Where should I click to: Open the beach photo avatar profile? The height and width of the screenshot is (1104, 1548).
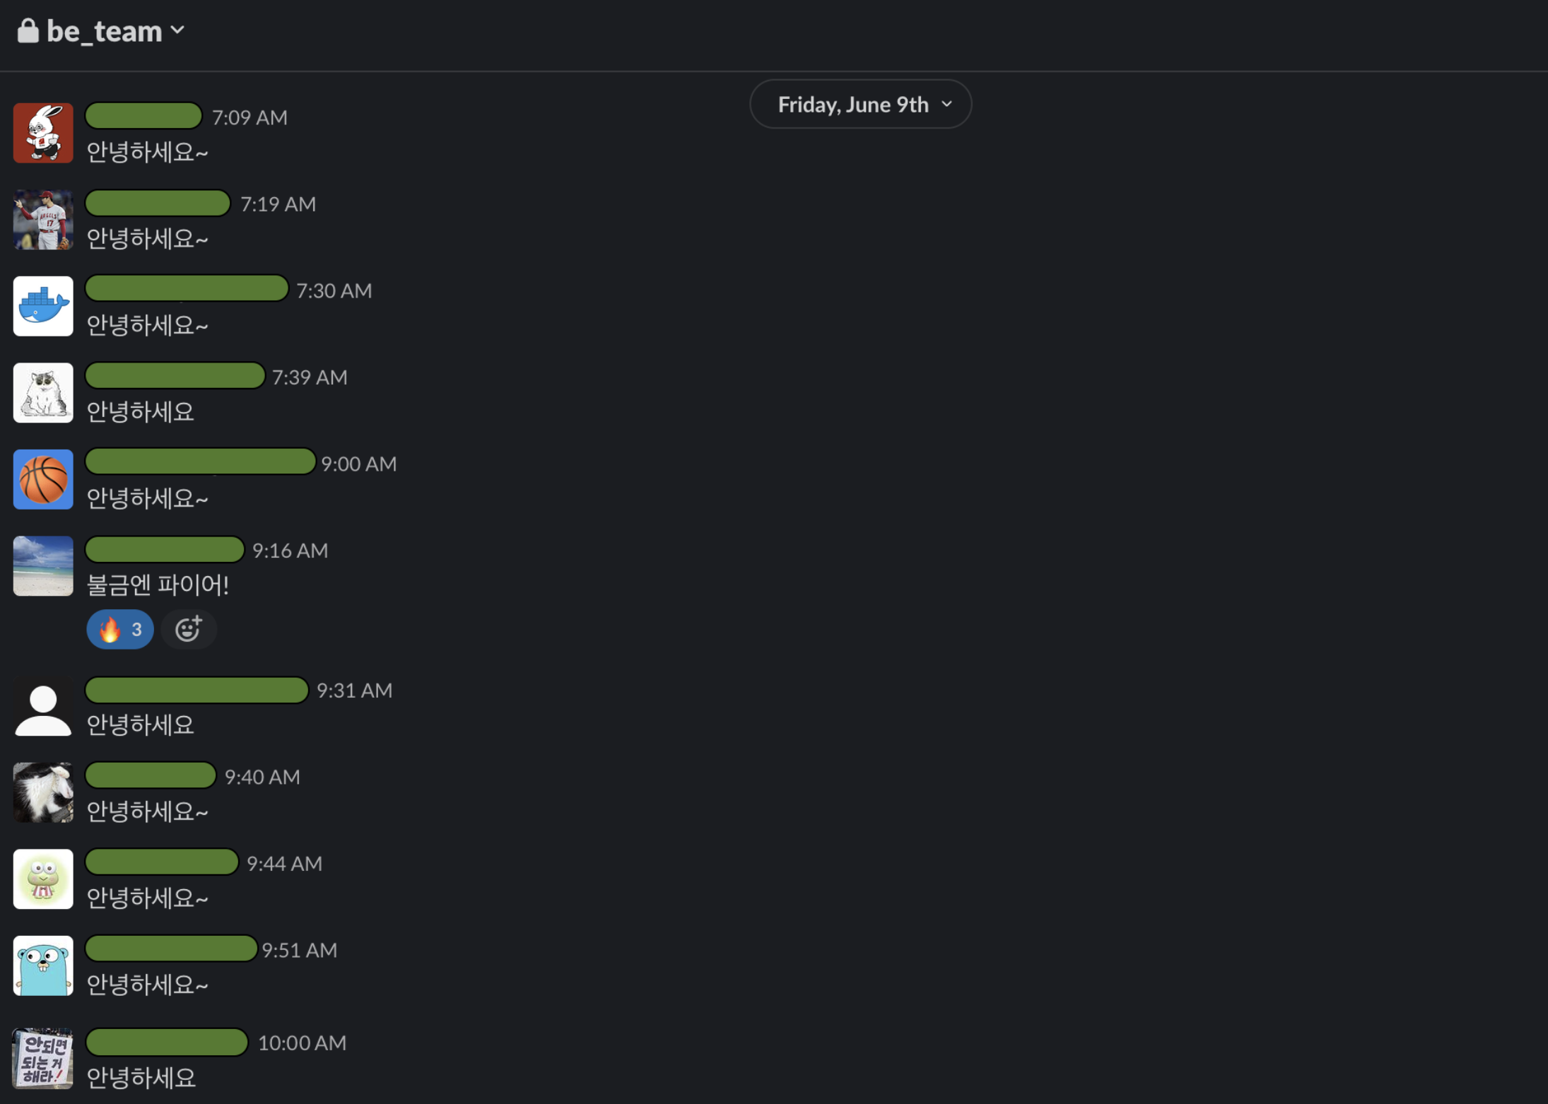(43, 566)
